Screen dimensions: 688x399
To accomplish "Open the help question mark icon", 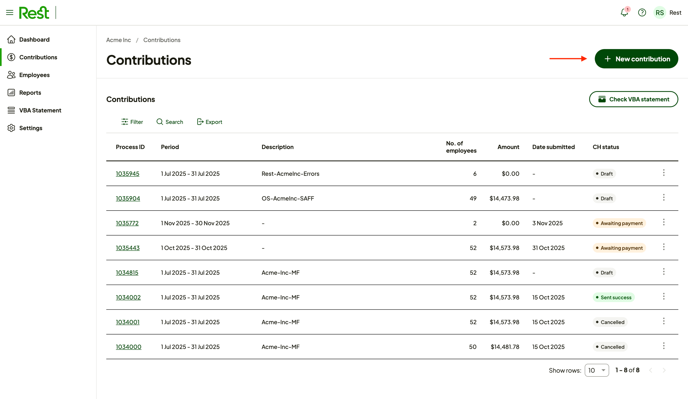I will pyautogui.click(x=642, y=13).
